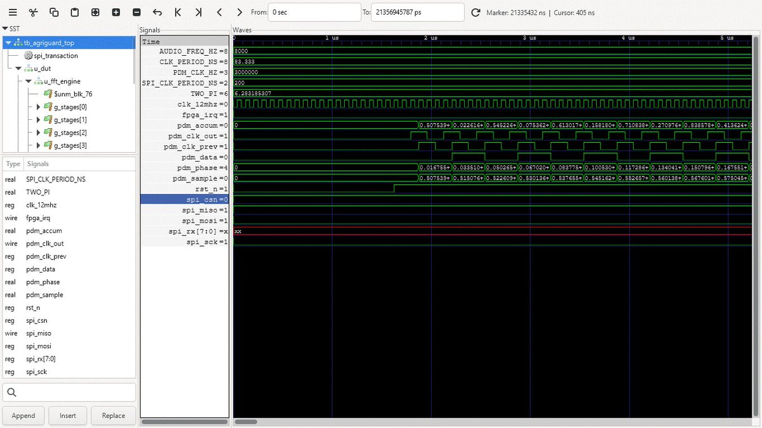
Task: Expand the g_stages[2] node
Action: coord(38,133)
